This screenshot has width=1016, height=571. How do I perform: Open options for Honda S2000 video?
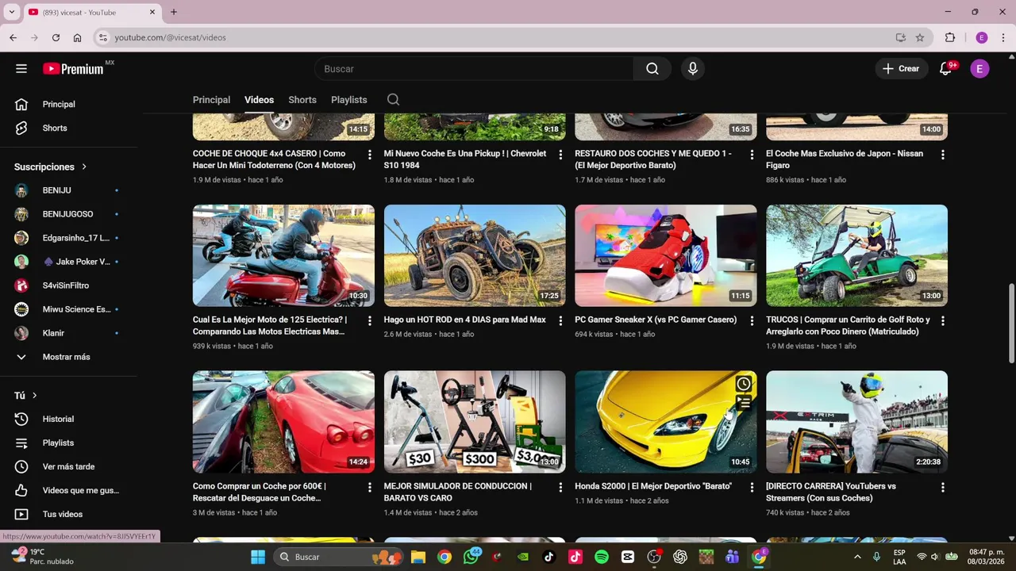point(752,488)
